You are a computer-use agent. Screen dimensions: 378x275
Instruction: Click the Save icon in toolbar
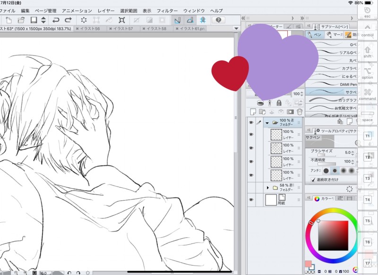[34, 20]
